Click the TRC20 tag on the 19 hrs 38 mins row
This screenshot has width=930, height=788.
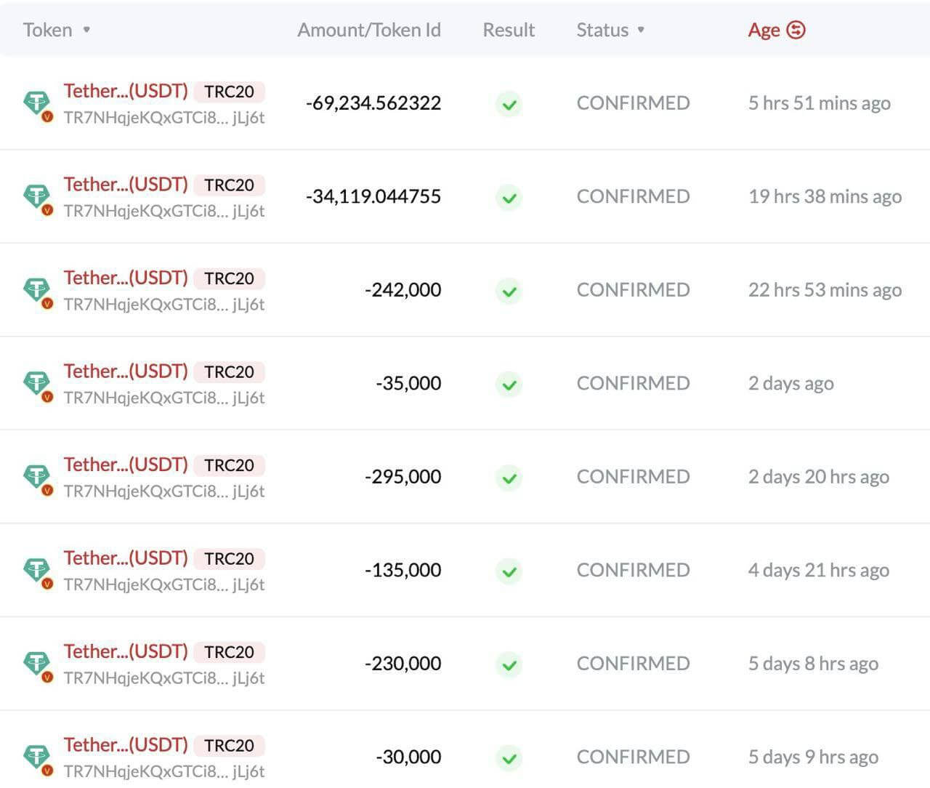coord(230,185)
